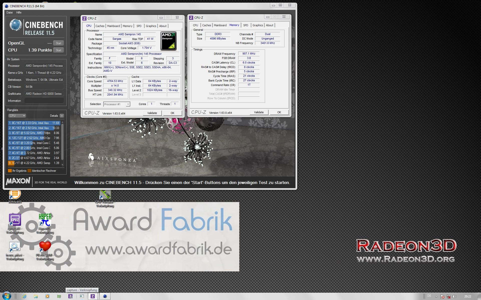481x300 pixels.
Task: Launch Internet Explorer from the taskbar
Action: (x=24, y=296)
